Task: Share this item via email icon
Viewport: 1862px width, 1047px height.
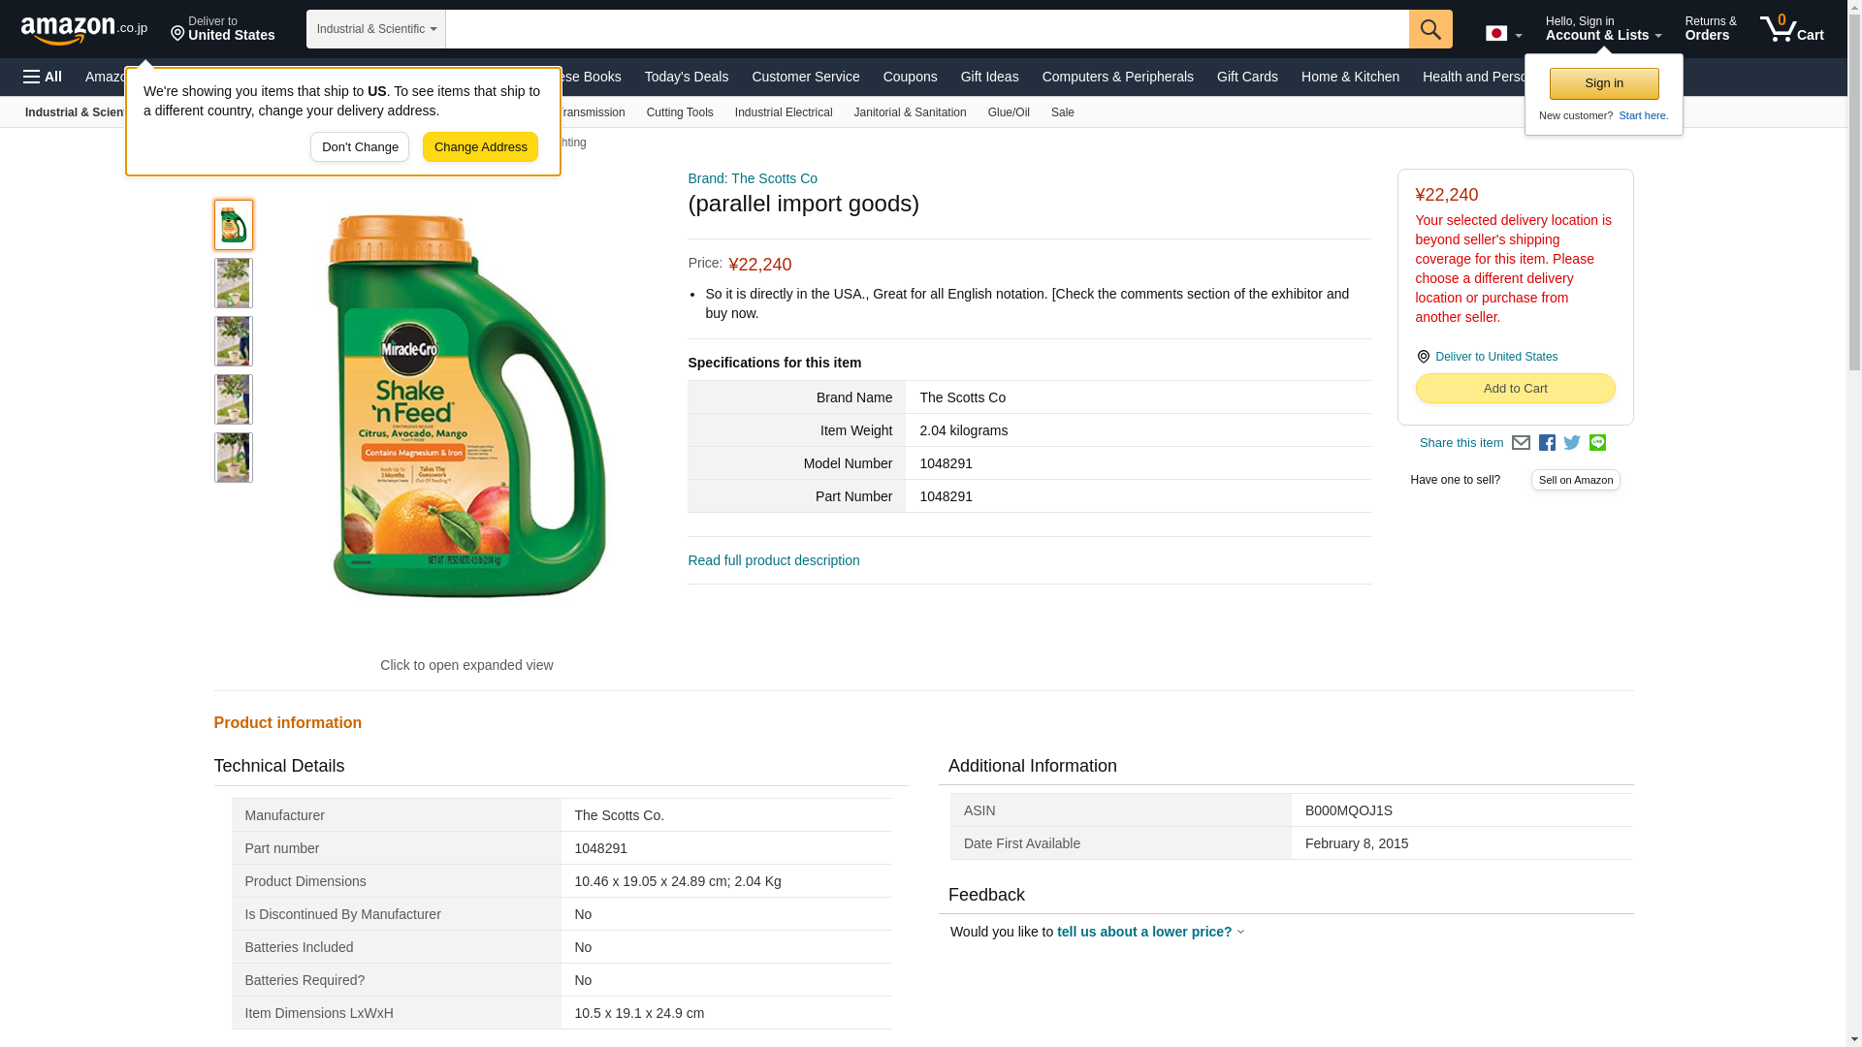Action: point(1521,443)
